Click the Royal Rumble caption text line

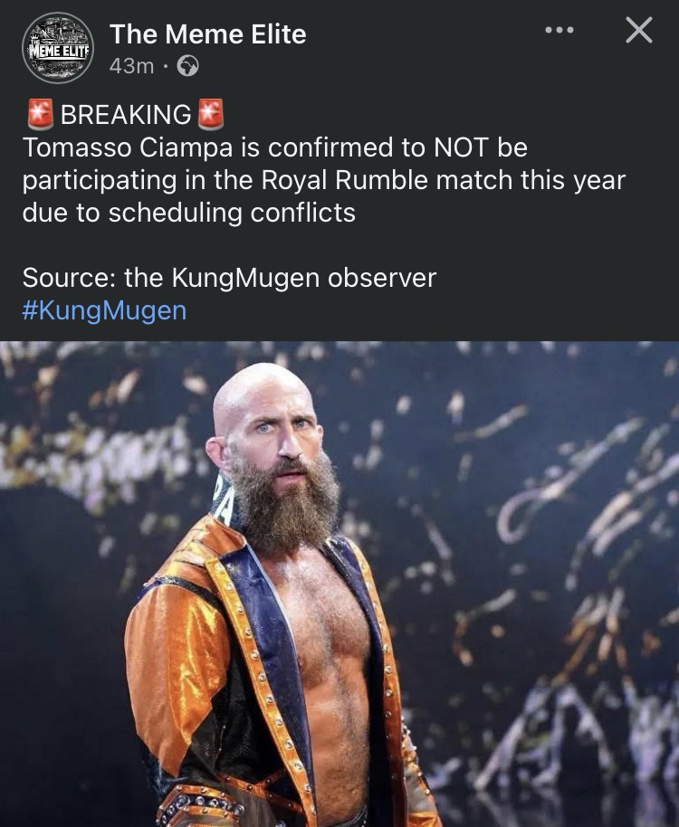323,180
